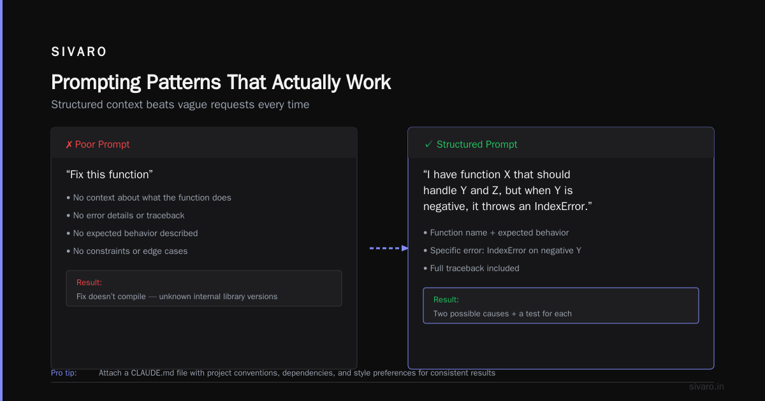
Task: Click the SIVARO logo text
Action: click(x=79, y=52)
